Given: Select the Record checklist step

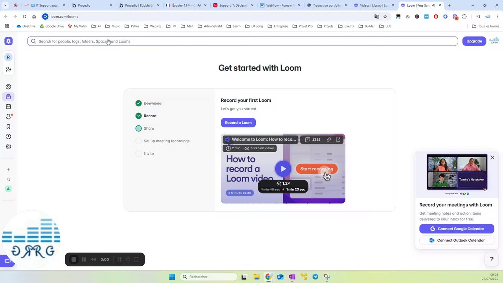Looking at the screenshot, I should [146, 116].
